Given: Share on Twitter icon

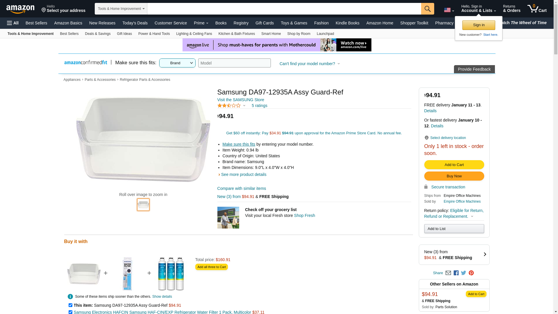Looking at the screenshot, I should point(464,273).
